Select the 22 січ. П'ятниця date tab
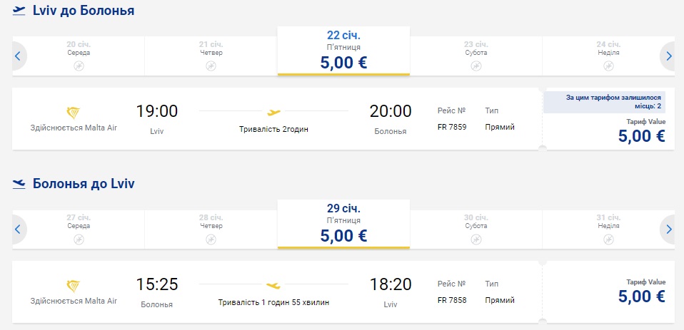684x330 pixels. 343,51
